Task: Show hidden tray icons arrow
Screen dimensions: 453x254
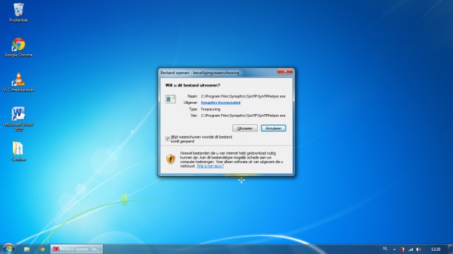Action: pyautogui.click(x=394, y=249)
